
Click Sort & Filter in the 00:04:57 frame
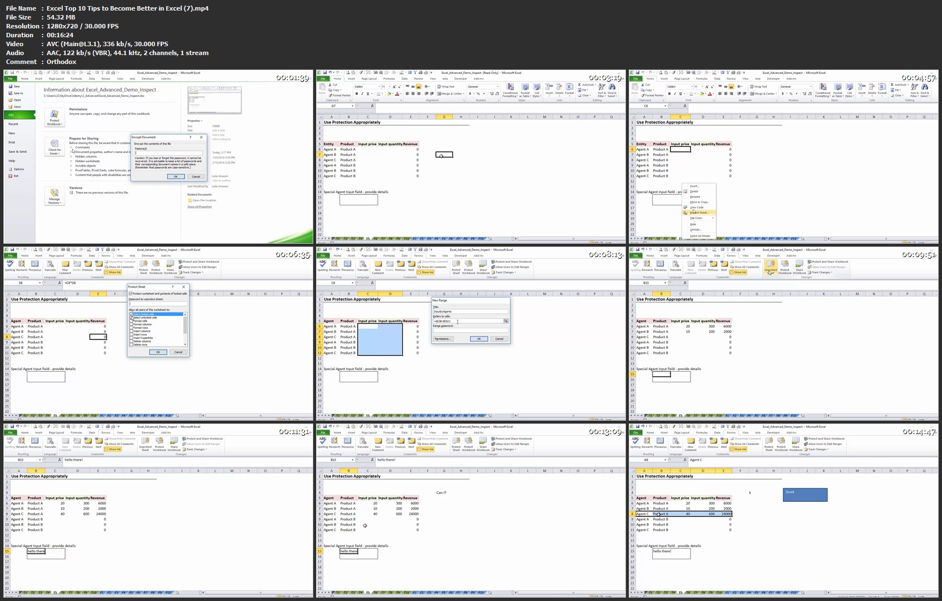[x=914, y=91]
